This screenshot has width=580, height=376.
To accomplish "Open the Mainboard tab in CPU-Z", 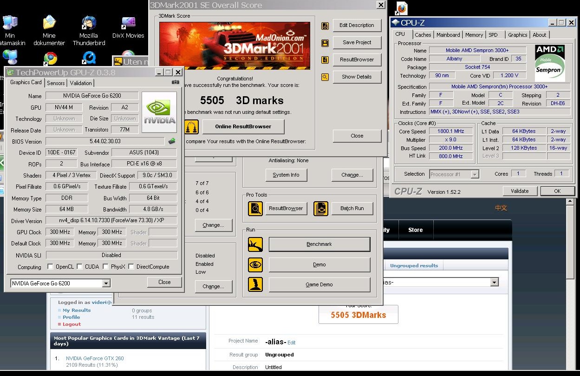I will coord(448,35).
